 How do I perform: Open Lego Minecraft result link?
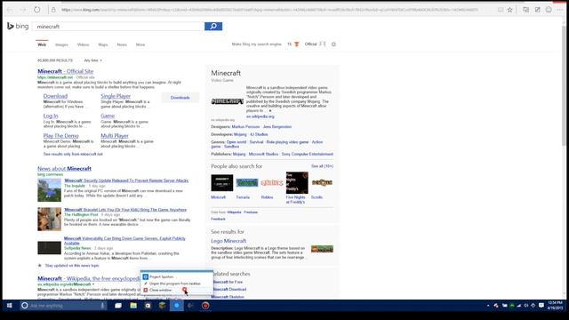click(228, 241)
